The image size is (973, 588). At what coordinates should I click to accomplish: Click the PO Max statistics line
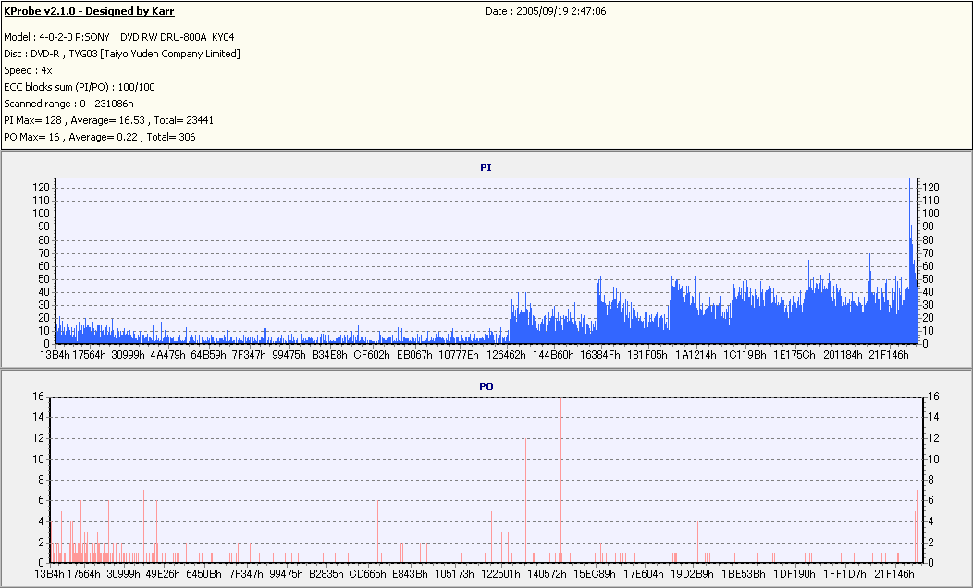(x=99, y=137)
